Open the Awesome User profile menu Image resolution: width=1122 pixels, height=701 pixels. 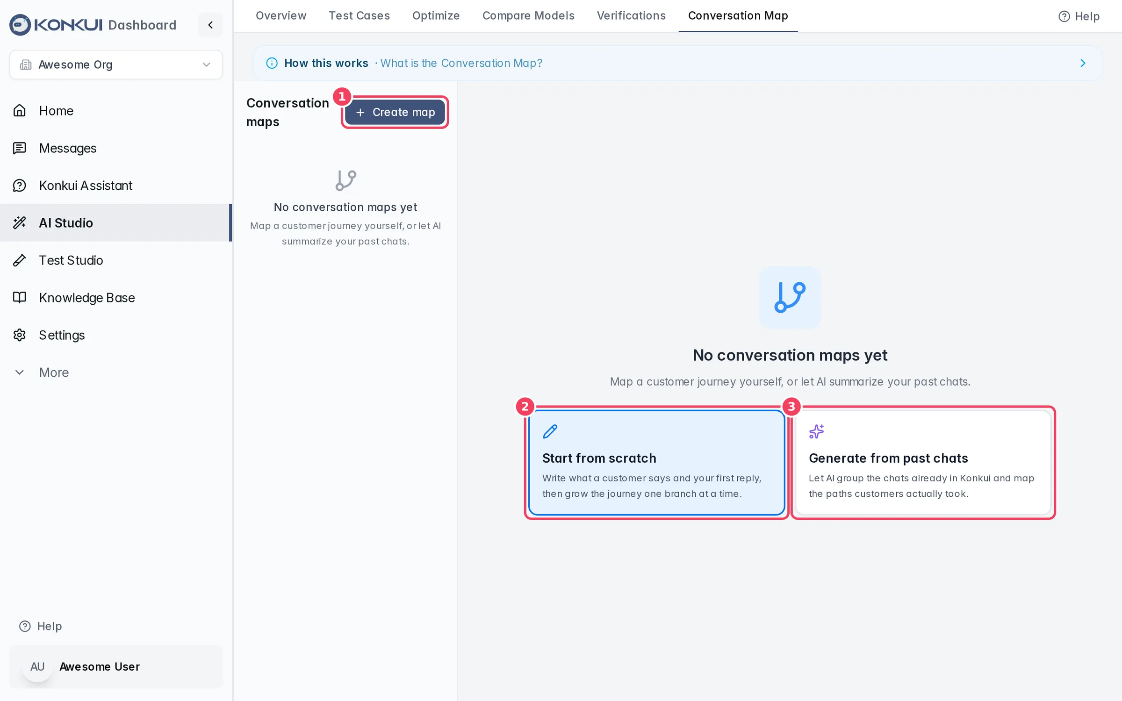click(116, 666)
